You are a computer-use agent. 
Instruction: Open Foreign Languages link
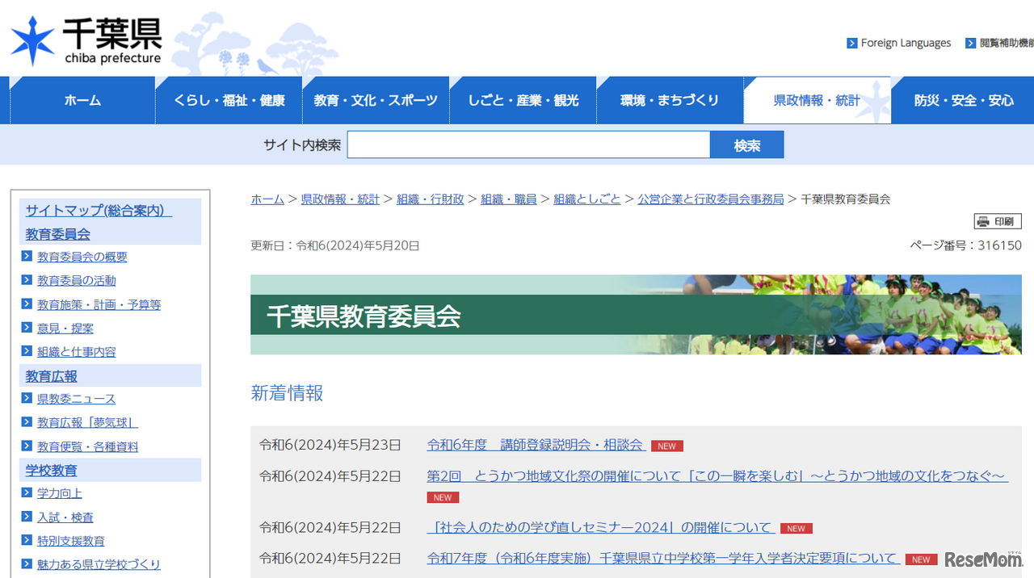point(906,43)
